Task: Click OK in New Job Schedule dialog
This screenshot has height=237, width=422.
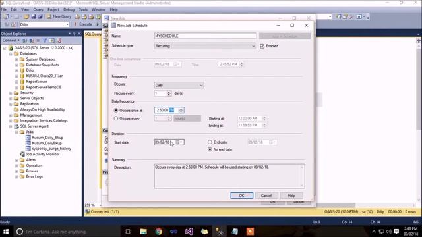Action: tap(242, 196)
